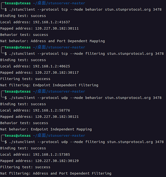Click the first "Binding test: success" line
166x177 pixels.
click(23, 16)
